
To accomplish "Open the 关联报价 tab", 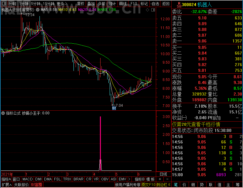I will click(x=21, y=185).
